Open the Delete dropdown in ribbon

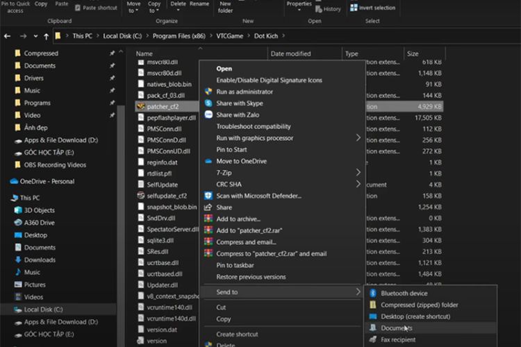178,7
